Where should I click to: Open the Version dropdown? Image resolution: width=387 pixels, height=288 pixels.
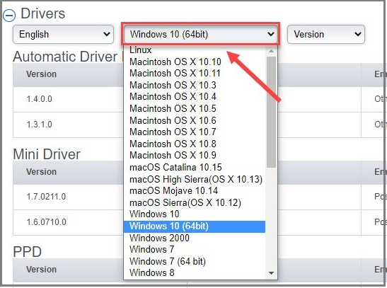[325, 34]
